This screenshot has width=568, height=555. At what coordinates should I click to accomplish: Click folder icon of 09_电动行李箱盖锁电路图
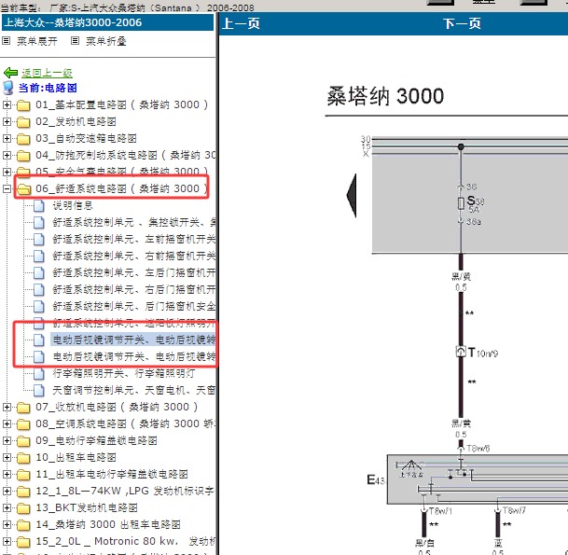point(23,440)
